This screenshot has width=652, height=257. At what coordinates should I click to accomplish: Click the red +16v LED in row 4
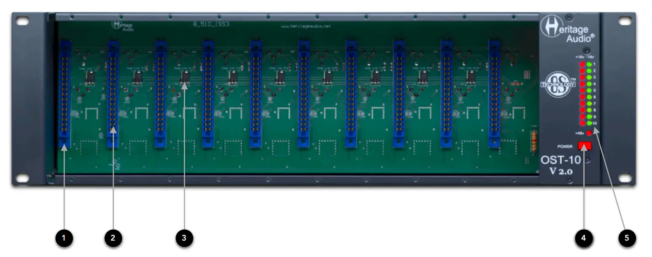click(x=582, y=84)
